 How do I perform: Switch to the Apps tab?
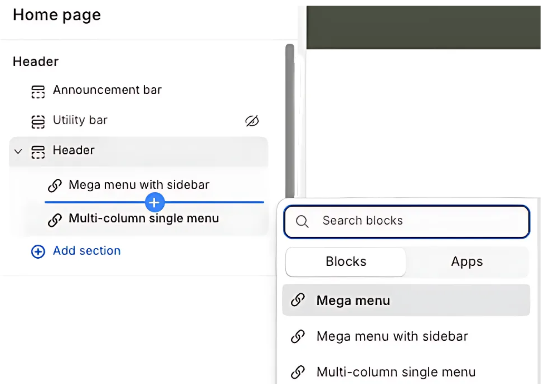[467, 262]
